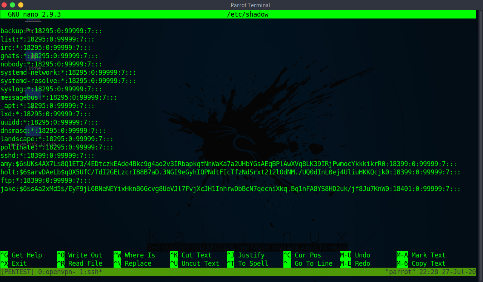Place cursor on the list line

tap(48, 39)
